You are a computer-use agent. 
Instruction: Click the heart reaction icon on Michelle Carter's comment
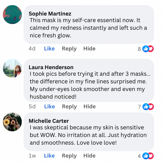[151, 156]
